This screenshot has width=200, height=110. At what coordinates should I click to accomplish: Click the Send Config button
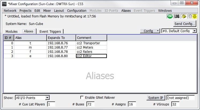[185, 24]
